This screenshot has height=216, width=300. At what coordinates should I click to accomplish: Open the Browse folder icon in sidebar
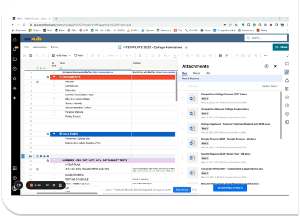pyautogui.click(x=15, y=59)
